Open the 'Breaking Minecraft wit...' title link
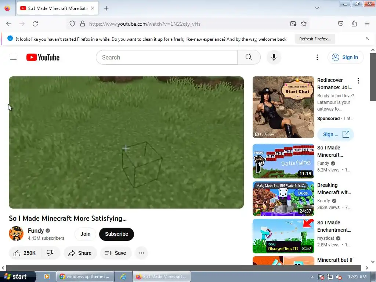This screenshot has width=376, height=282. pos(334,189)
